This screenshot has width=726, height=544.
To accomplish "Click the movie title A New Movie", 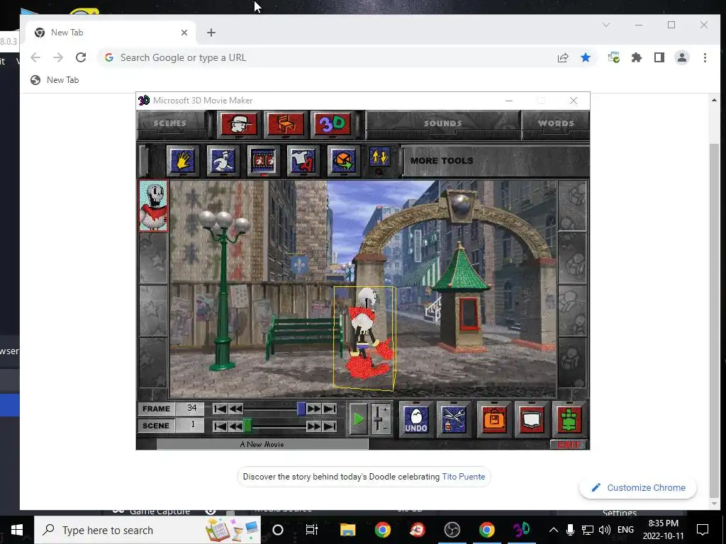I will pos(262,444).
